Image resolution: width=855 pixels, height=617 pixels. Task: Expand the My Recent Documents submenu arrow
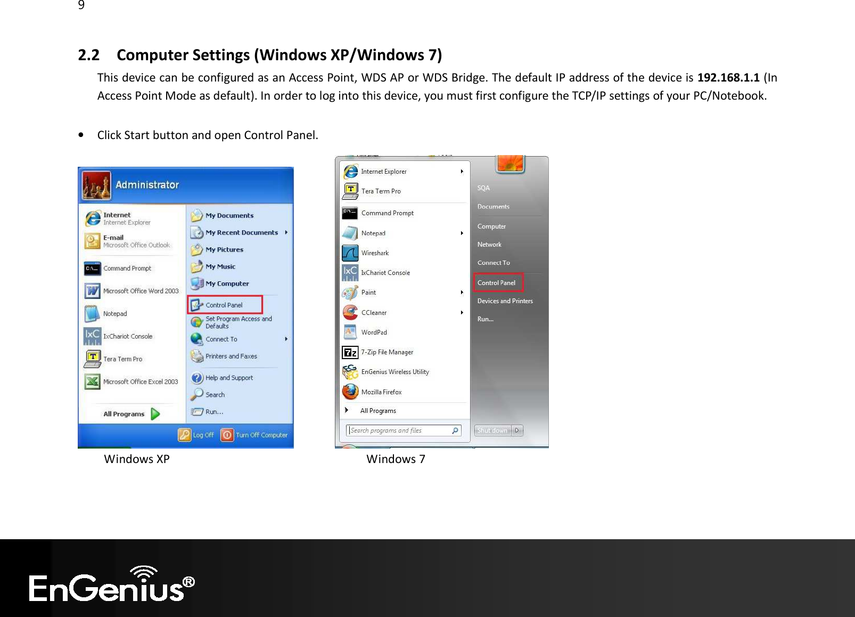(286, 232)
